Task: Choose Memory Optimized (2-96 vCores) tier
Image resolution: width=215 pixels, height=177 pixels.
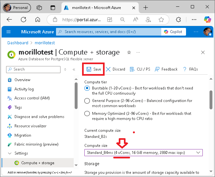Action: [87, 114]
